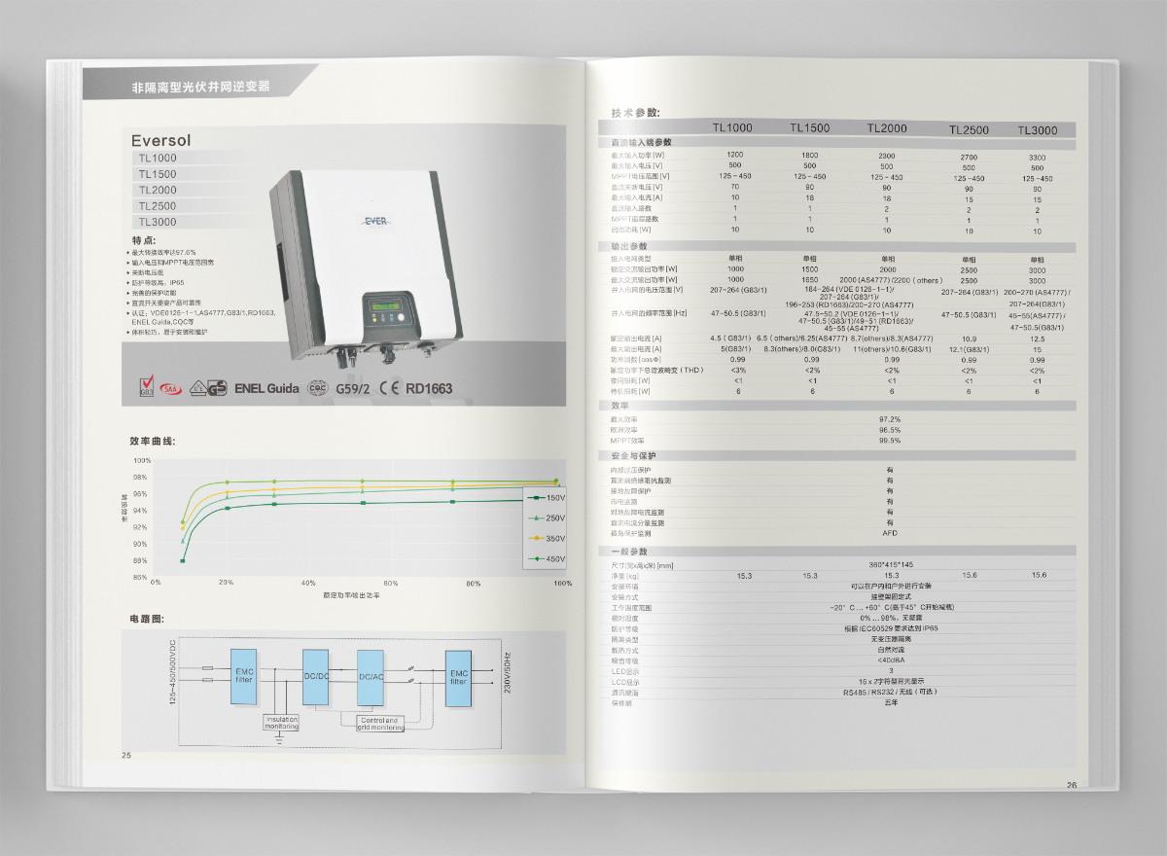Click the DC/AC block in circuit diagram
The width and height of the screenshot is (1167, 856).
(x=371, y=676)
